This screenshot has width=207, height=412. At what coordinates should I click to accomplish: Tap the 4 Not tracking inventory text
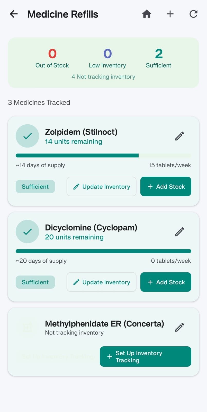103,77
